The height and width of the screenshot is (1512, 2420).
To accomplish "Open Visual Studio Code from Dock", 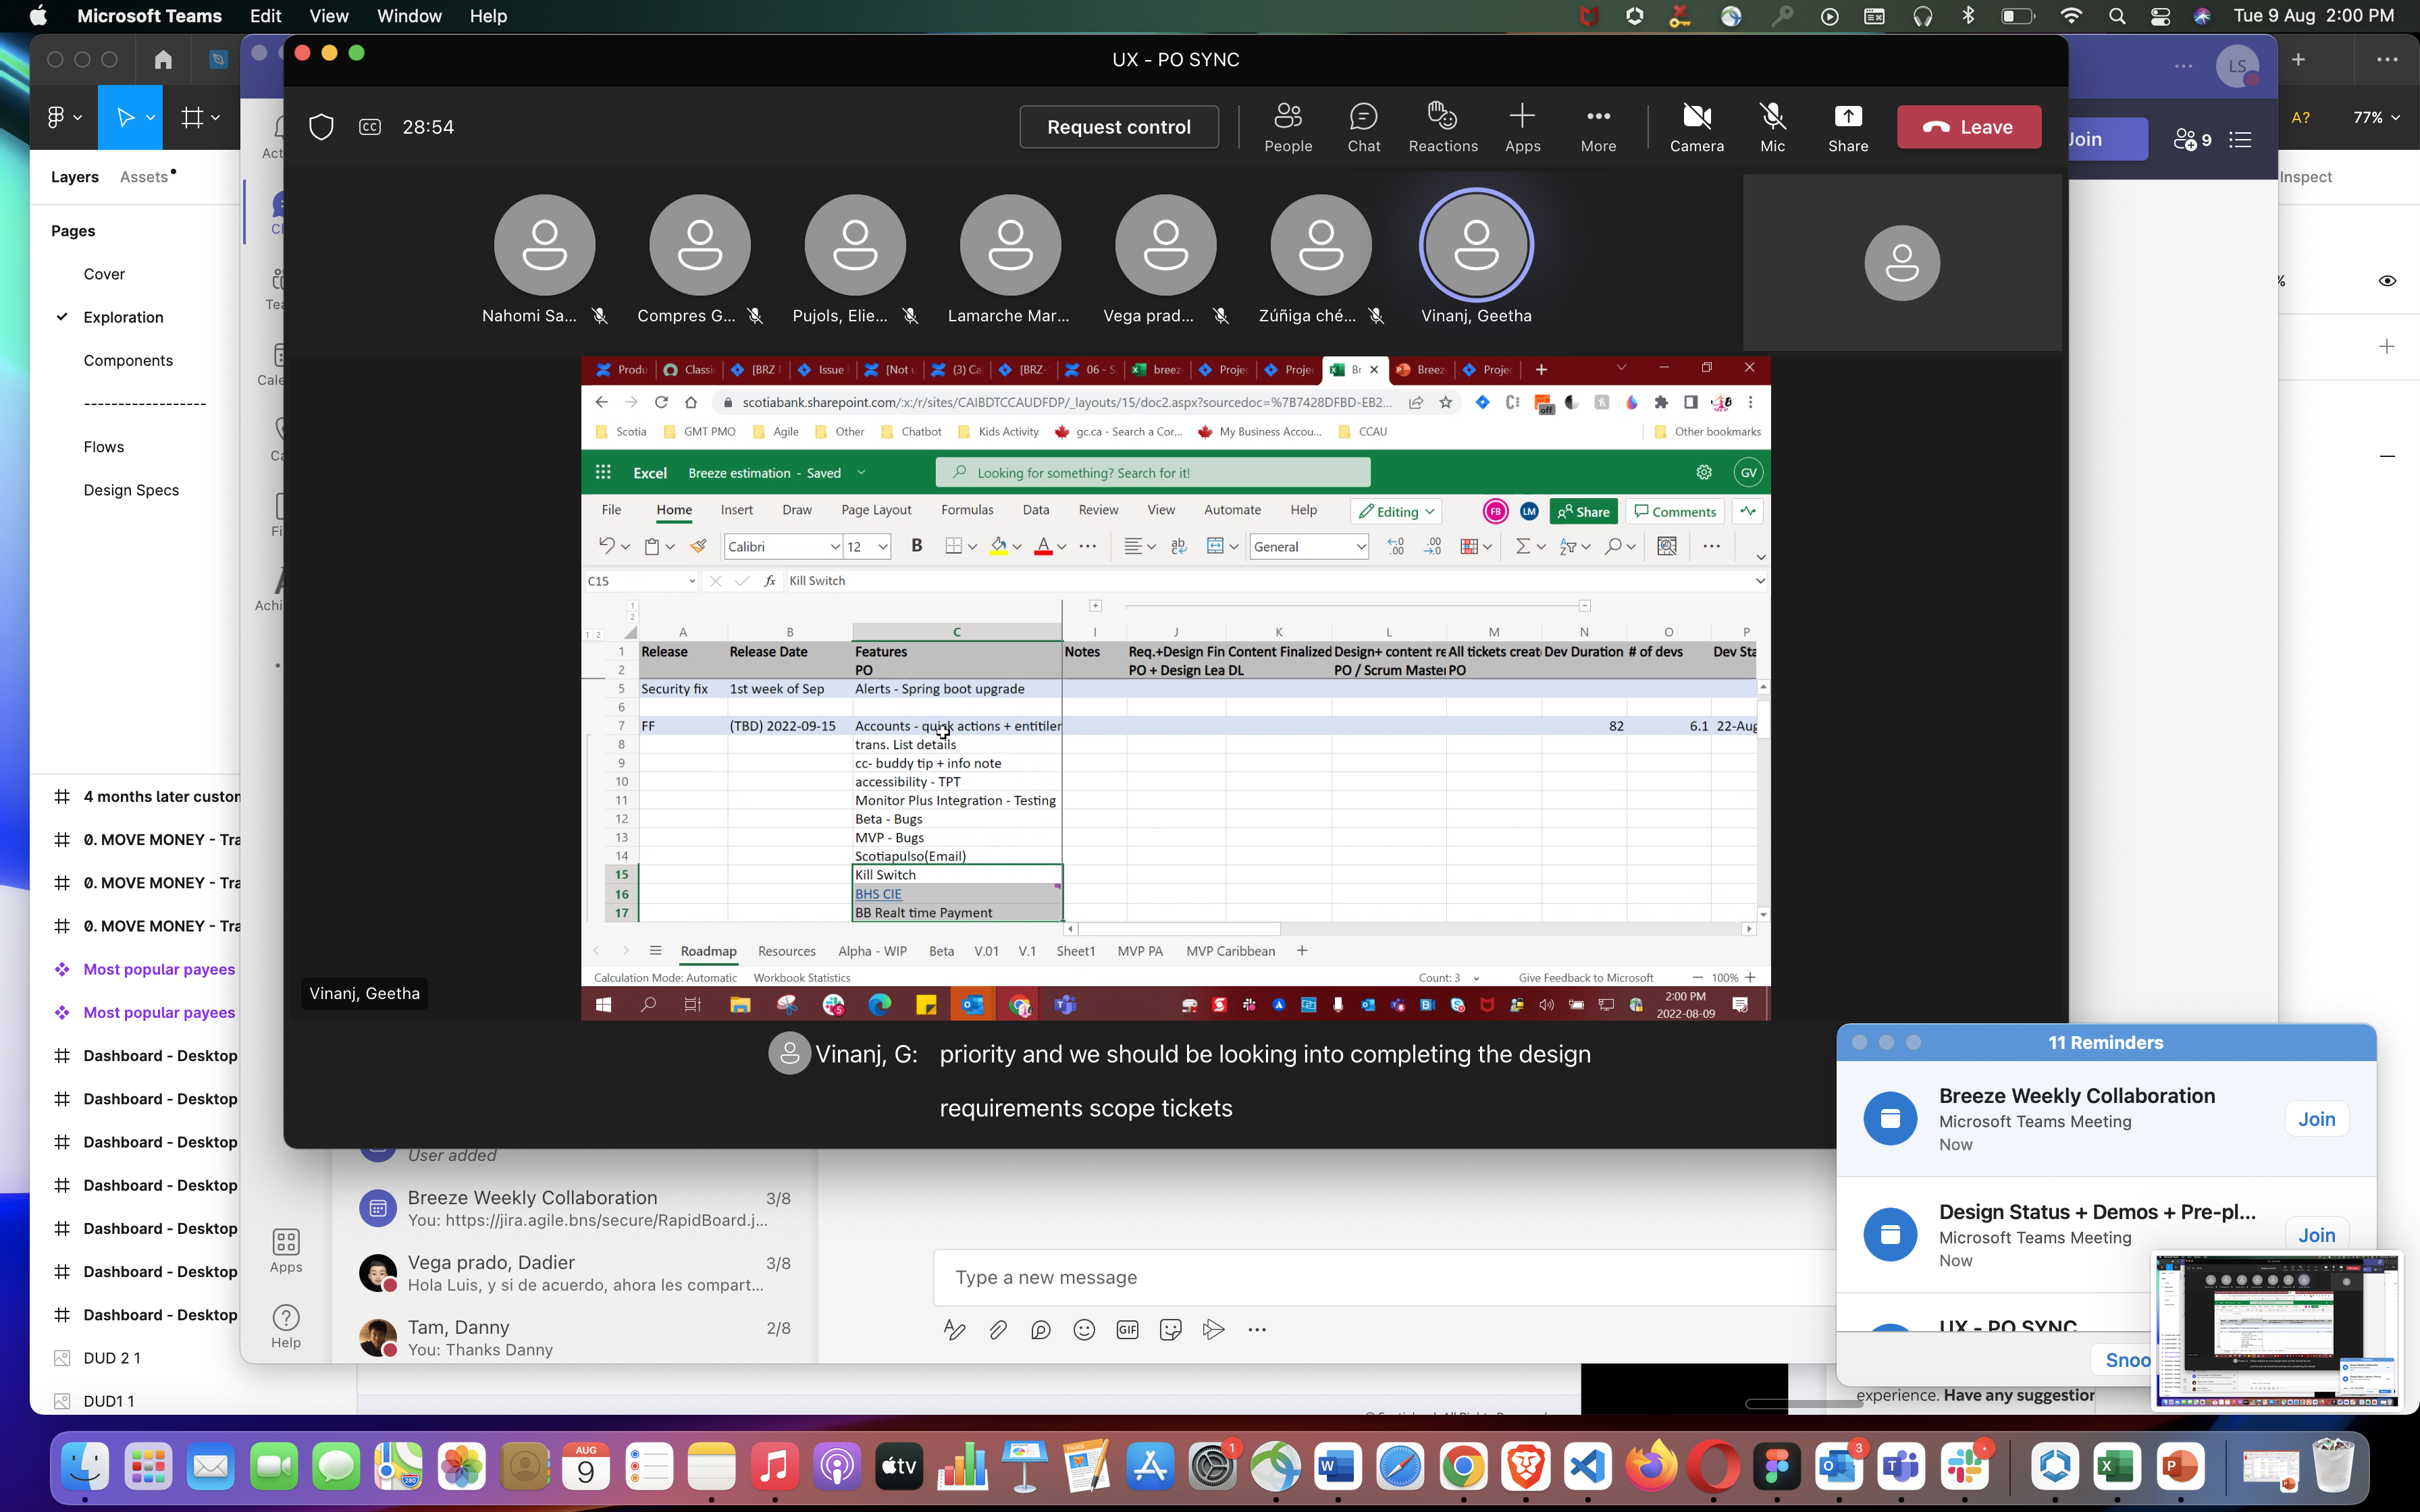I will (1589, 1467).
